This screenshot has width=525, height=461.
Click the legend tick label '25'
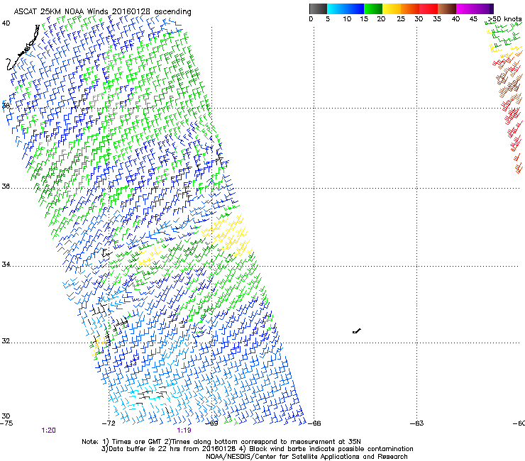401,19
